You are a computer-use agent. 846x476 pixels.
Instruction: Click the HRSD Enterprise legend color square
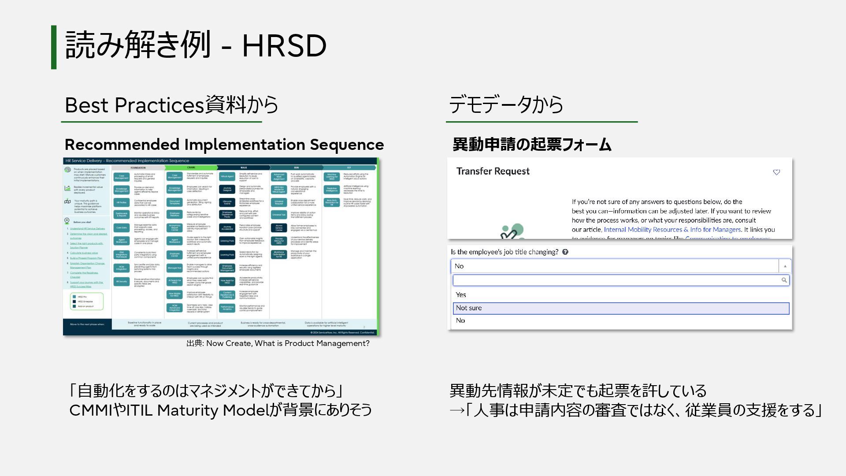coord(74,301)
